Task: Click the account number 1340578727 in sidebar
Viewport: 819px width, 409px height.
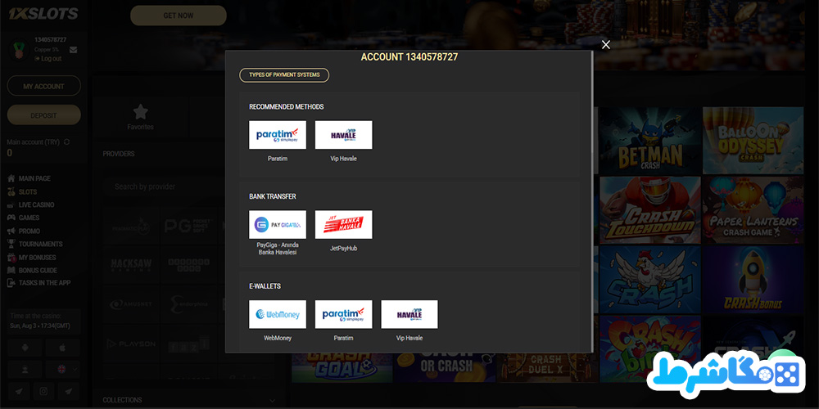Action: tap(50, 39)
